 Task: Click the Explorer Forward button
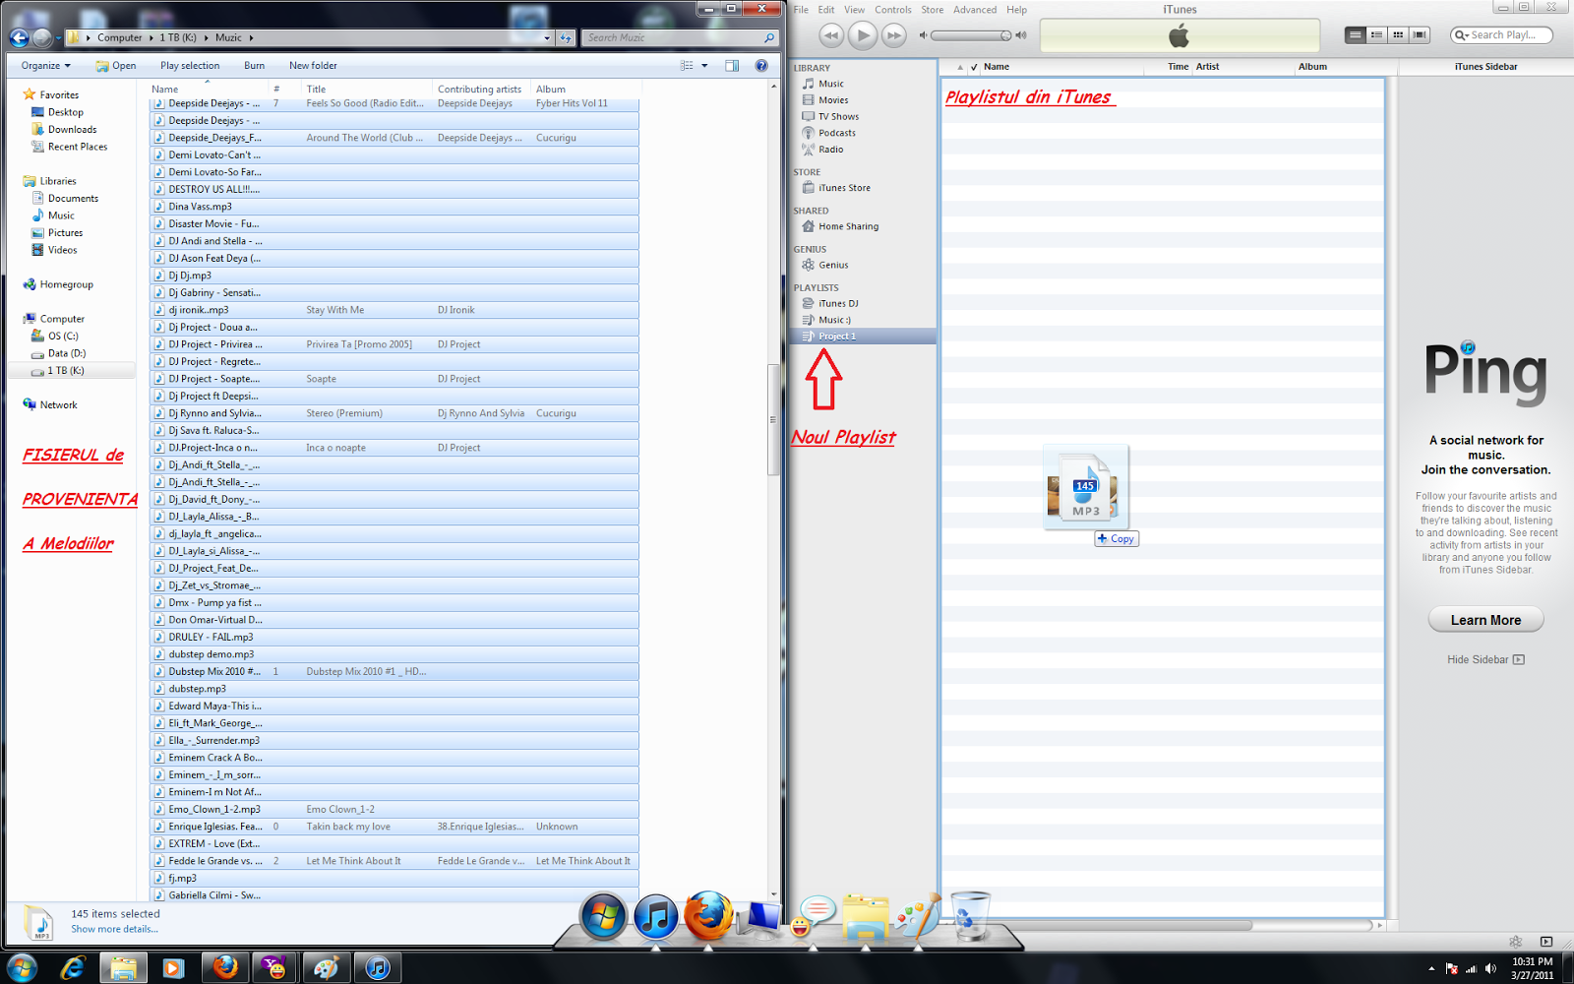pyautogui.click(x=42, y=38)
